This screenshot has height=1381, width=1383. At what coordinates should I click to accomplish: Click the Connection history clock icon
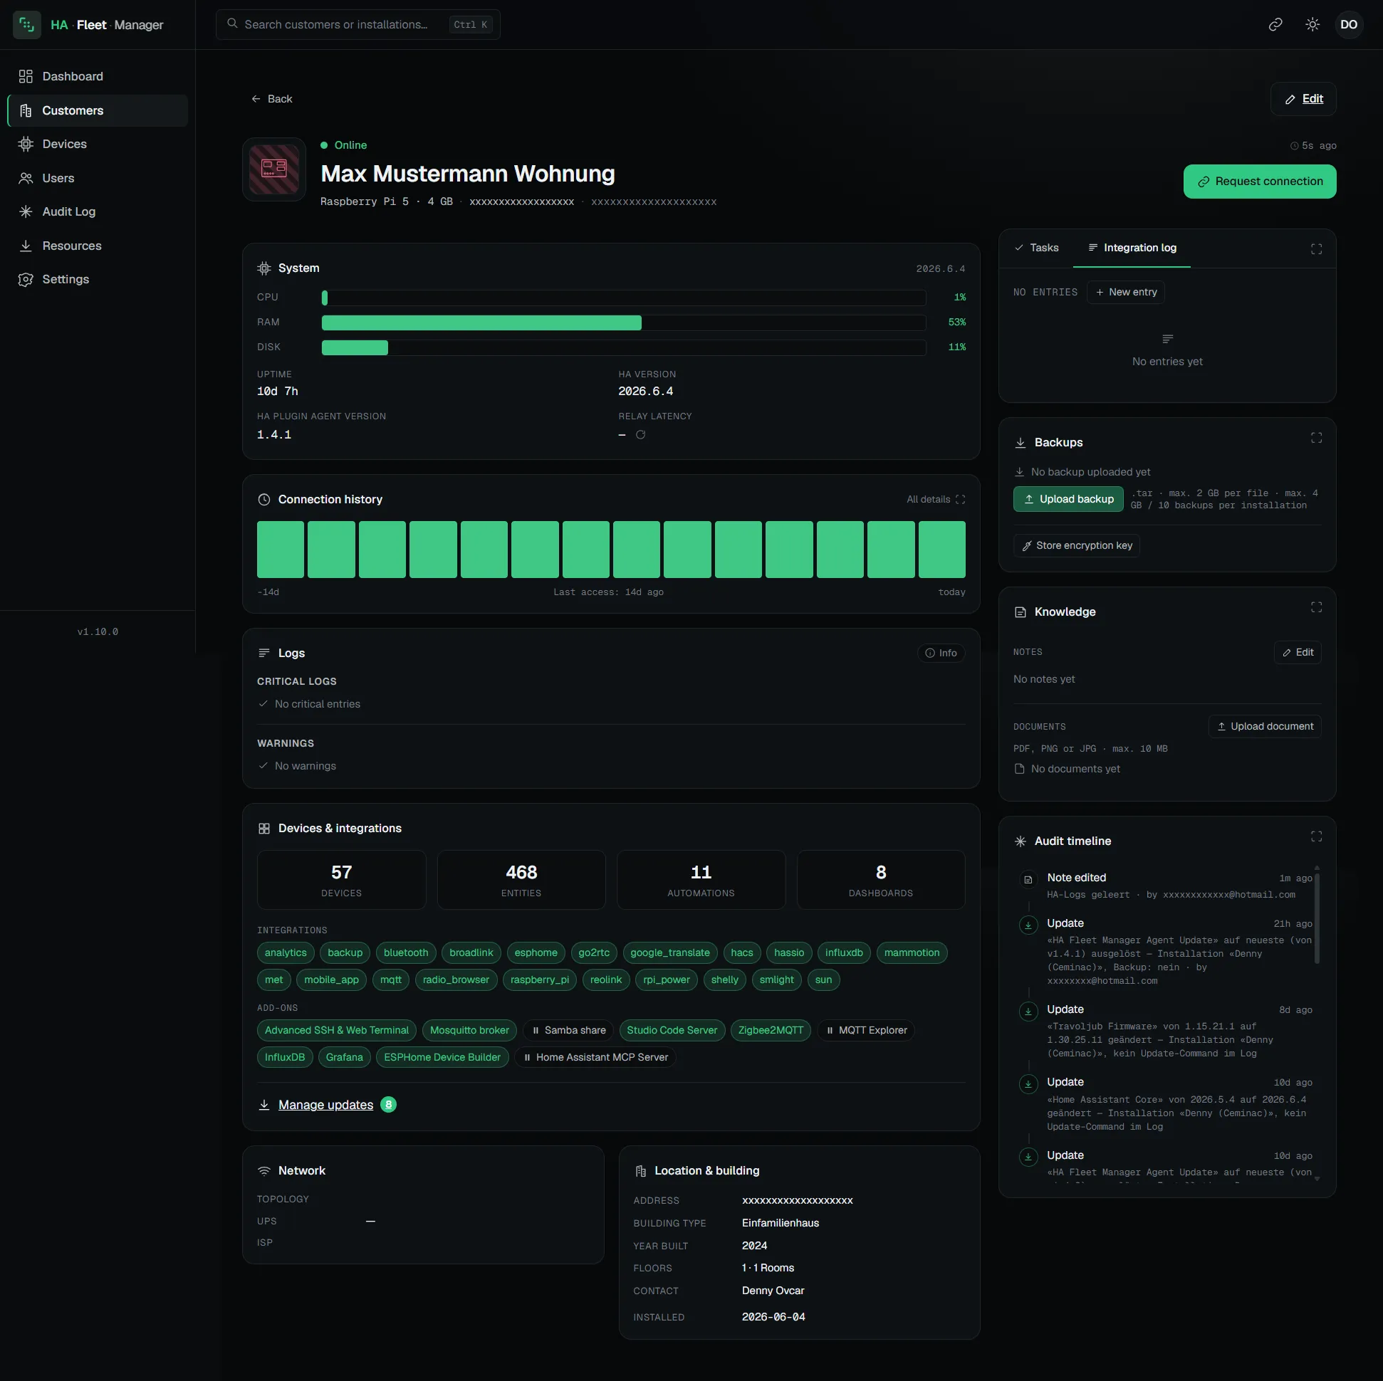[x=264, y=500]
